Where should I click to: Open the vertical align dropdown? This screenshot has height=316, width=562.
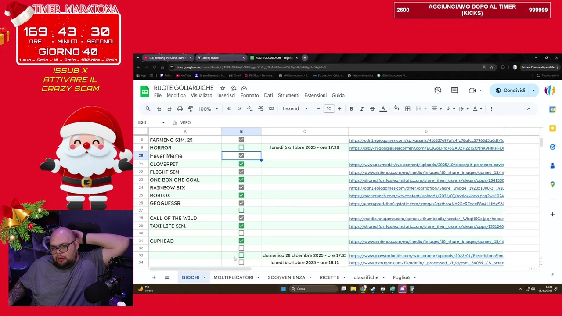pyautogui.click(x=450, y=109)
